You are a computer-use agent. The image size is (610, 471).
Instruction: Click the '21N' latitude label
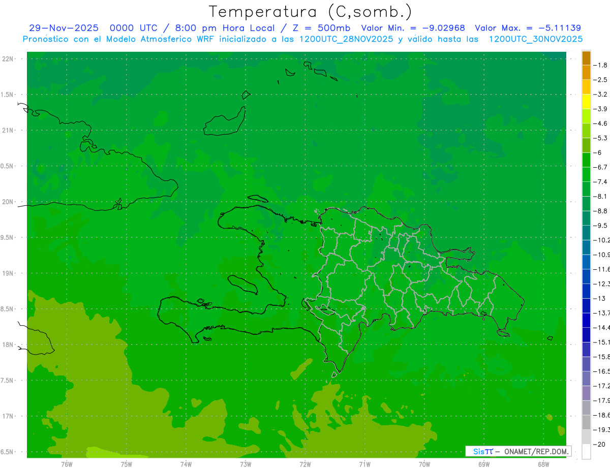click(8, 130)
